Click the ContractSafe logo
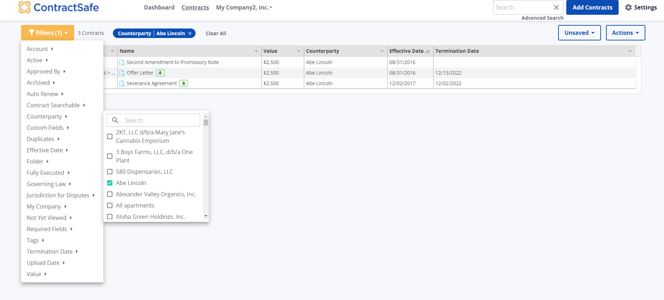This screenshot has width=664, height=300. [59, 7]
